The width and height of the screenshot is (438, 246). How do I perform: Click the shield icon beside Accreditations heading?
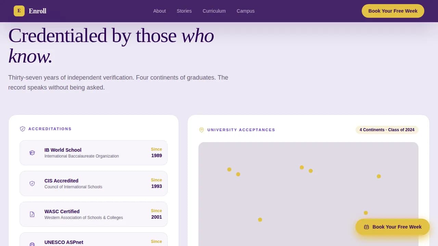[23, 129]
